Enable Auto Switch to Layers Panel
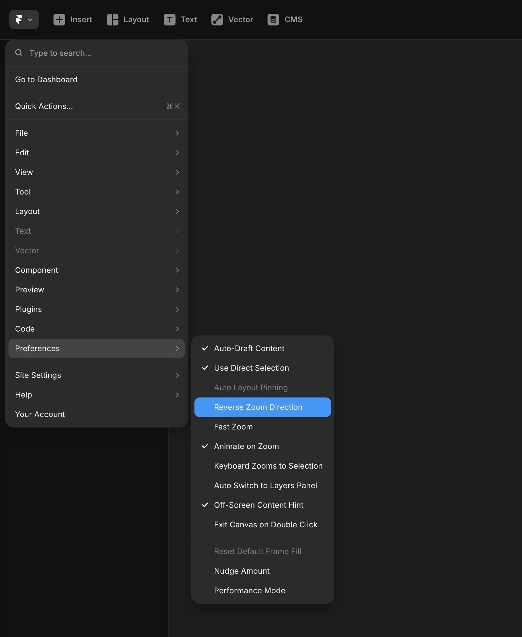522x637 pixels. click(263, 486)
